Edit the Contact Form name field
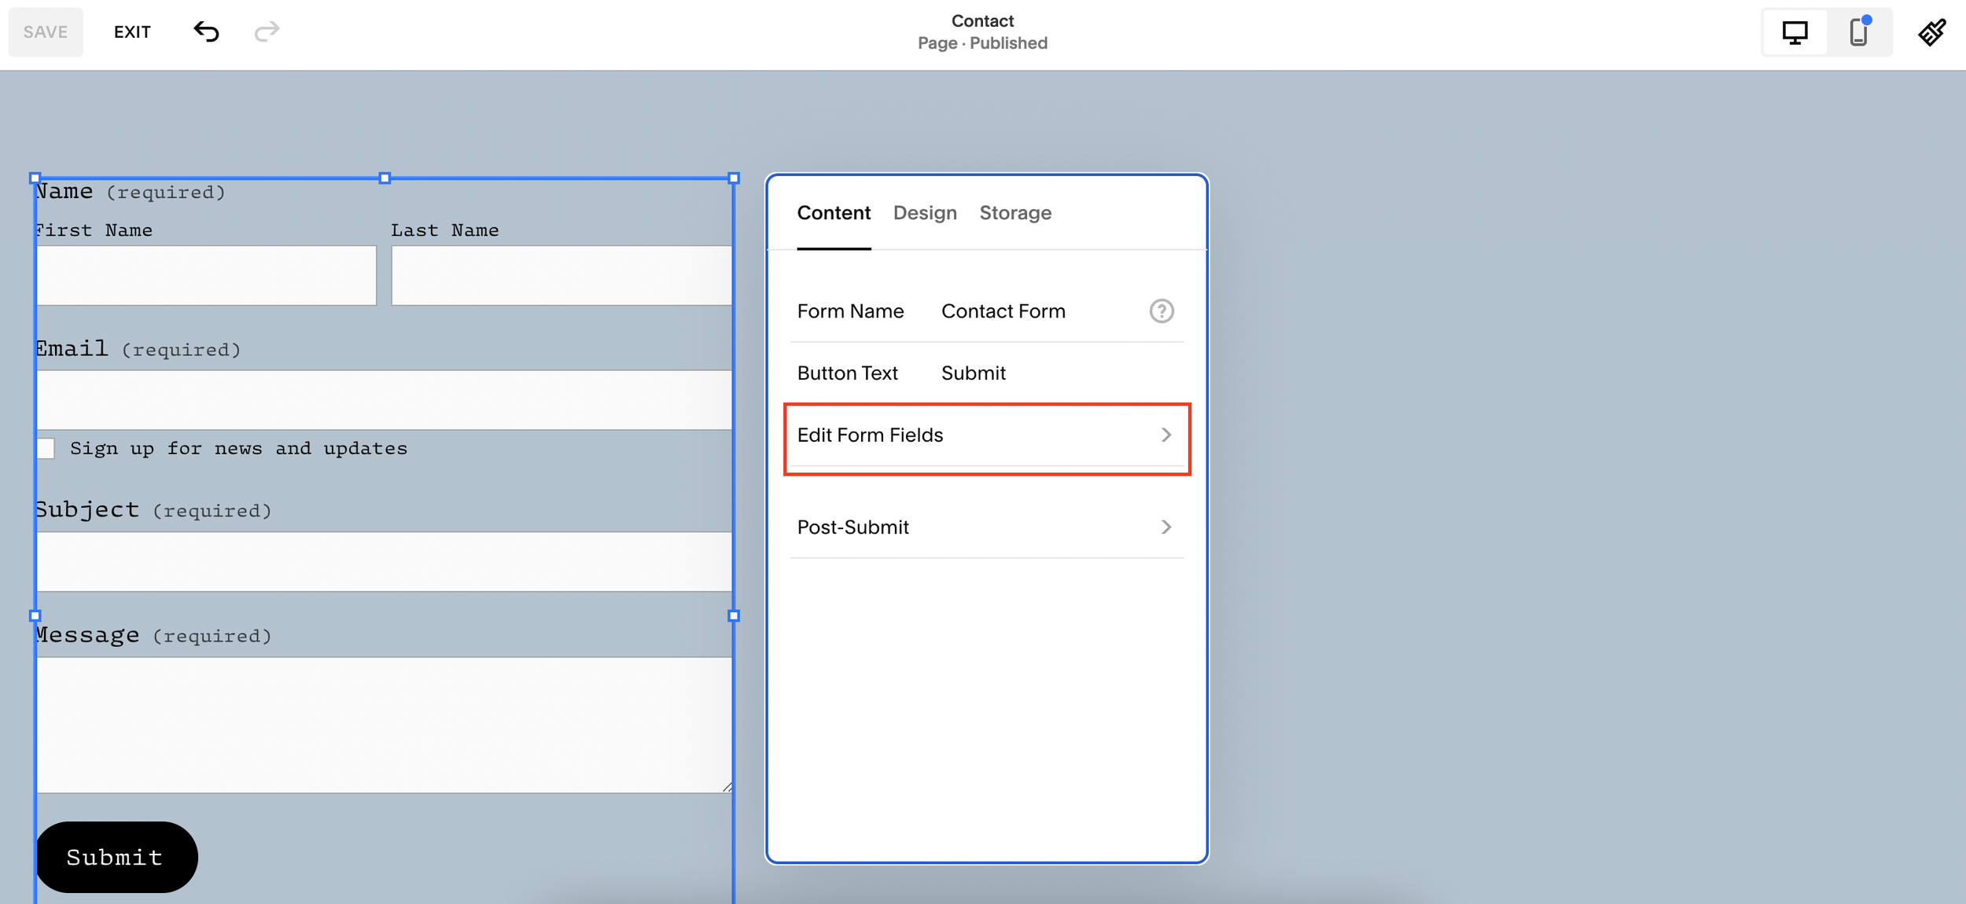The height and width of the screenshot is (904, 1966). tap(1003, 311)
